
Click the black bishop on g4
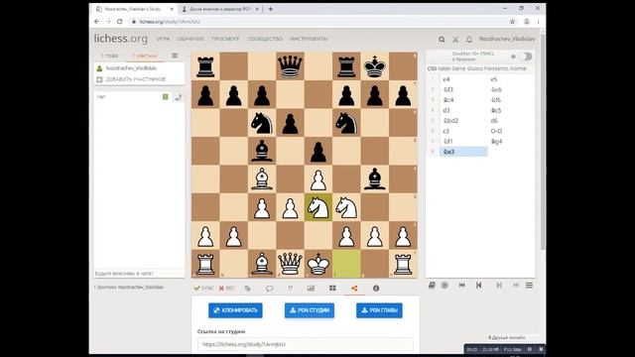(375, 179)
